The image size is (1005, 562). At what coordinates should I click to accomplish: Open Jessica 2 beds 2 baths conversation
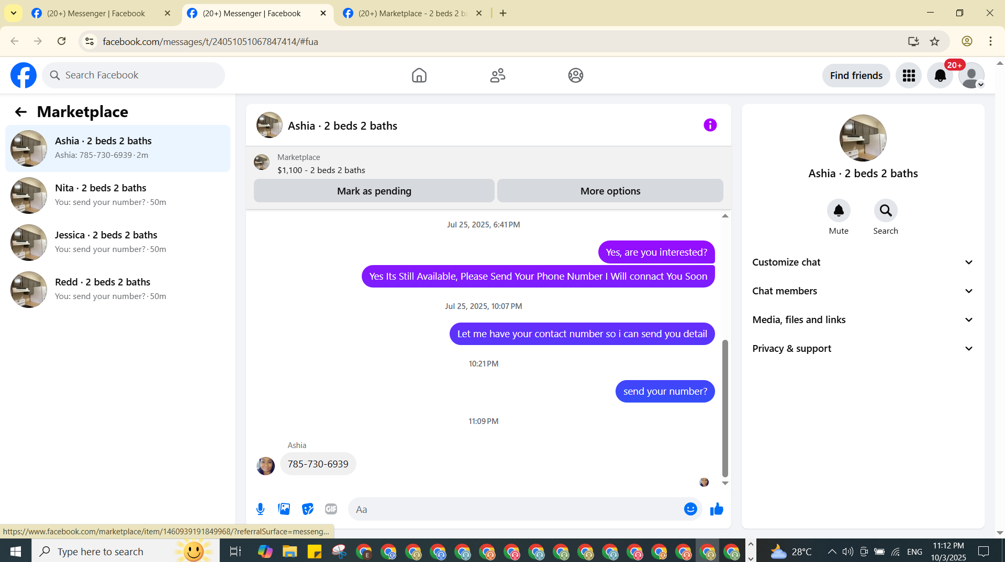[118, 243]
